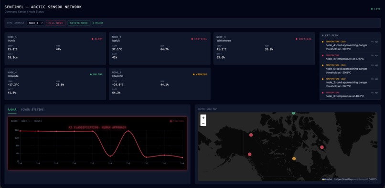This screenshot has height=188, width=385.
Task: Click the green Resolute marker on map
Action: 293,113
